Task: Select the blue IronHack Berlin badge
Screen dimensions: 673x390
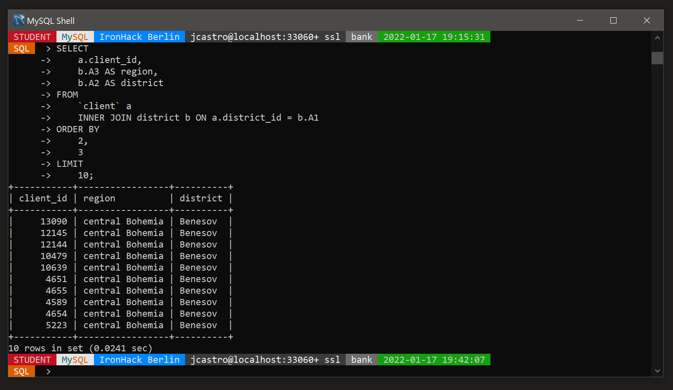Action: 139,37
